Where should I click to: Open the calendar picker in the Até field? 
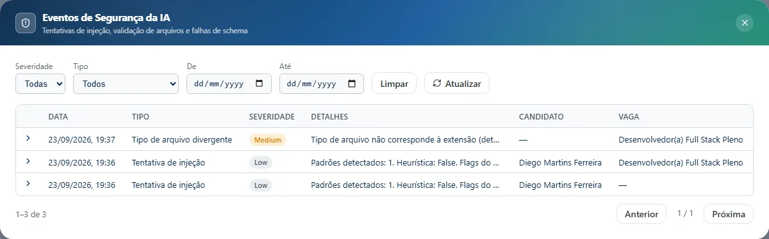click(x=352, y=84)
